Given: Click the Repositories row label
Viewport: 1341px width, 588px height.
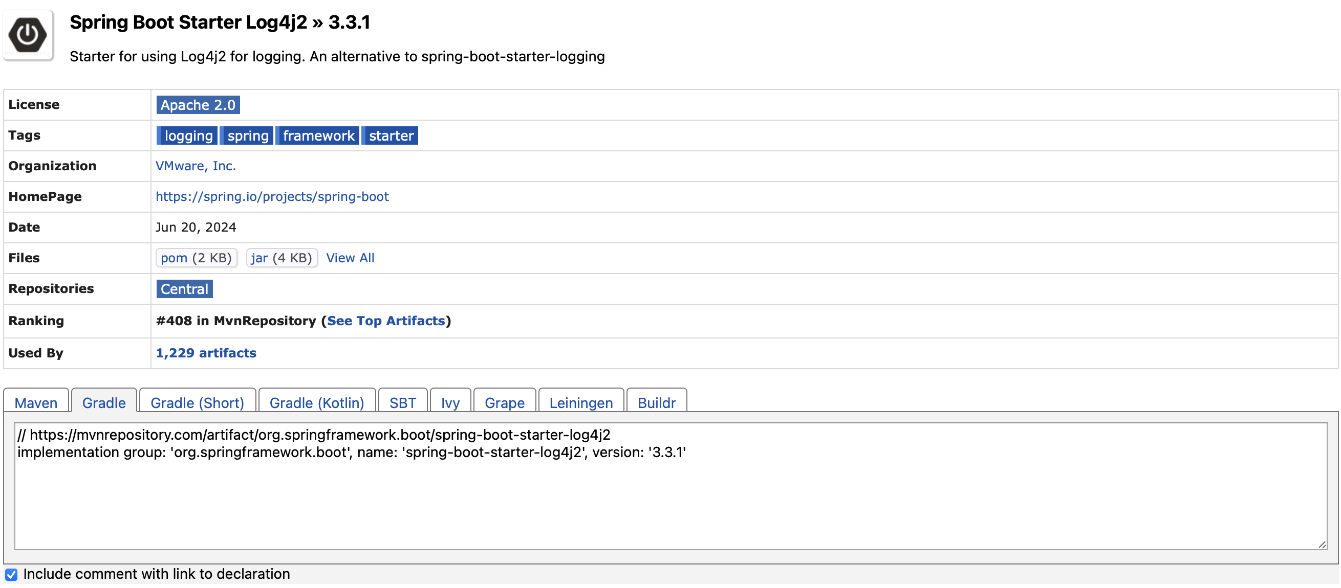Looking at the screenshot, I should coord(51,288).
